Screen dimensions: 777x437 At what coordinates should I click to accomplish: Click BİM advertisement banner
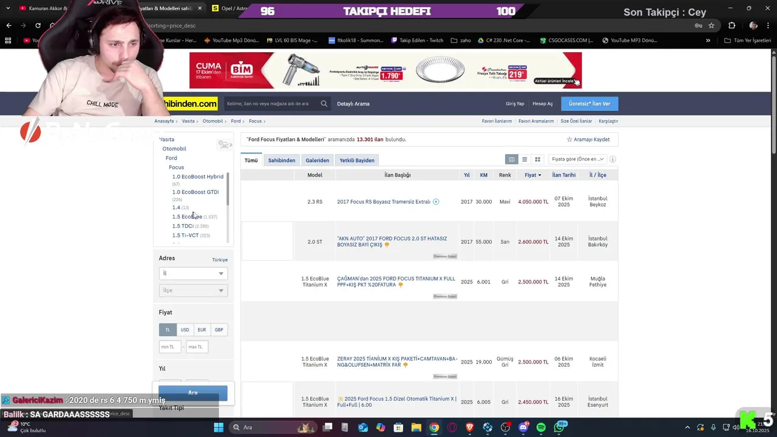(x=385, y=70)
